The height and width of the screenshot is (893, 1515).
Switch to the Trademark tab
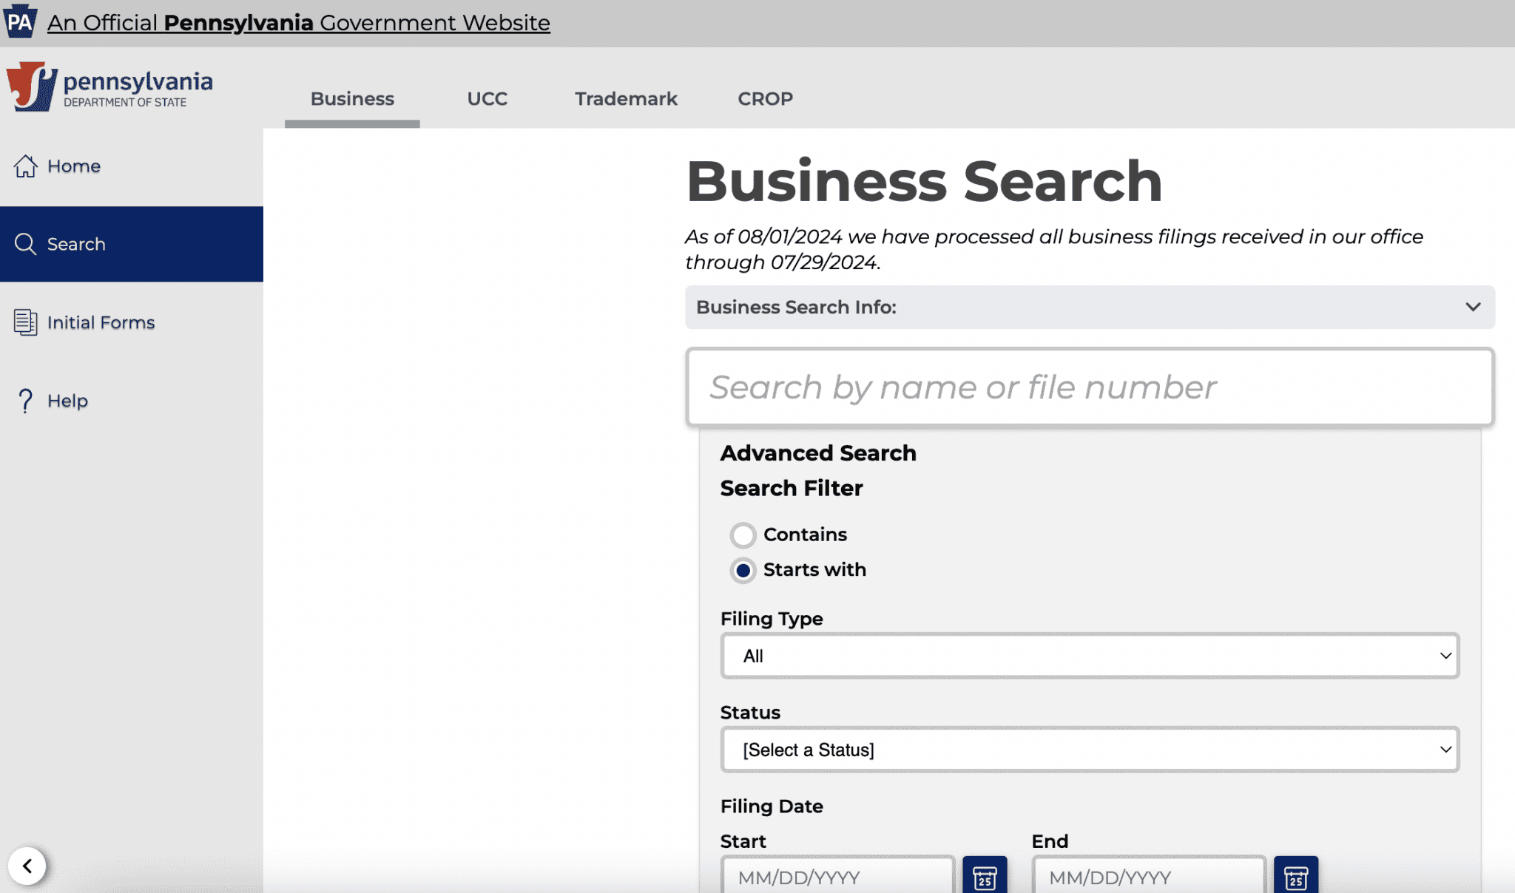pyautogui.click(x=626, y=98)
